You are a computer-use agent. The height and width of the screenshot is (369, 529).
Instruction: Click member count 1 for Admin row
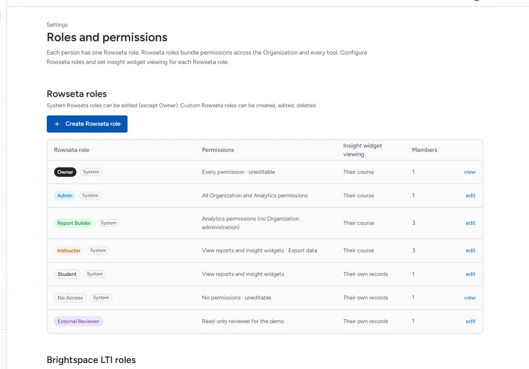pos(413,195)
